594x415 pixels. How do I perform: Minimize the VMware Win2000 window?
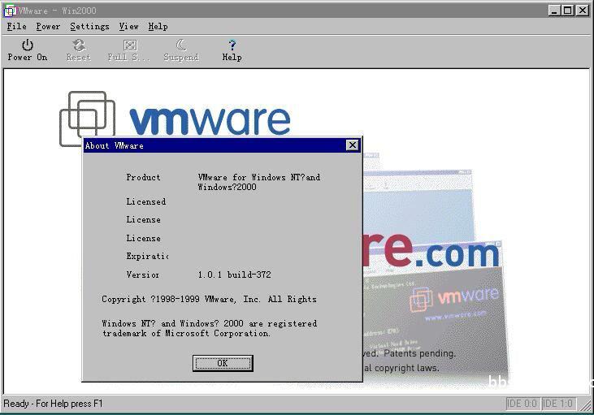[x=554, y=11]
